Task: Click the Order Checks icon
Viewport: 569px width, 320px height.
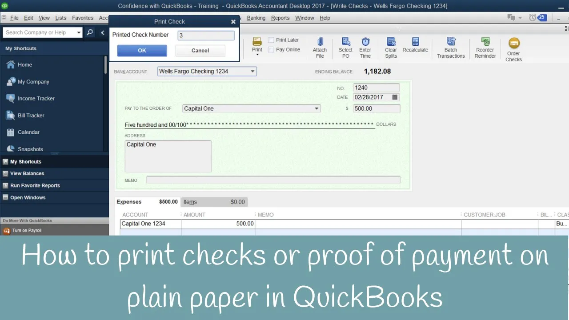Action: (514, 44)
